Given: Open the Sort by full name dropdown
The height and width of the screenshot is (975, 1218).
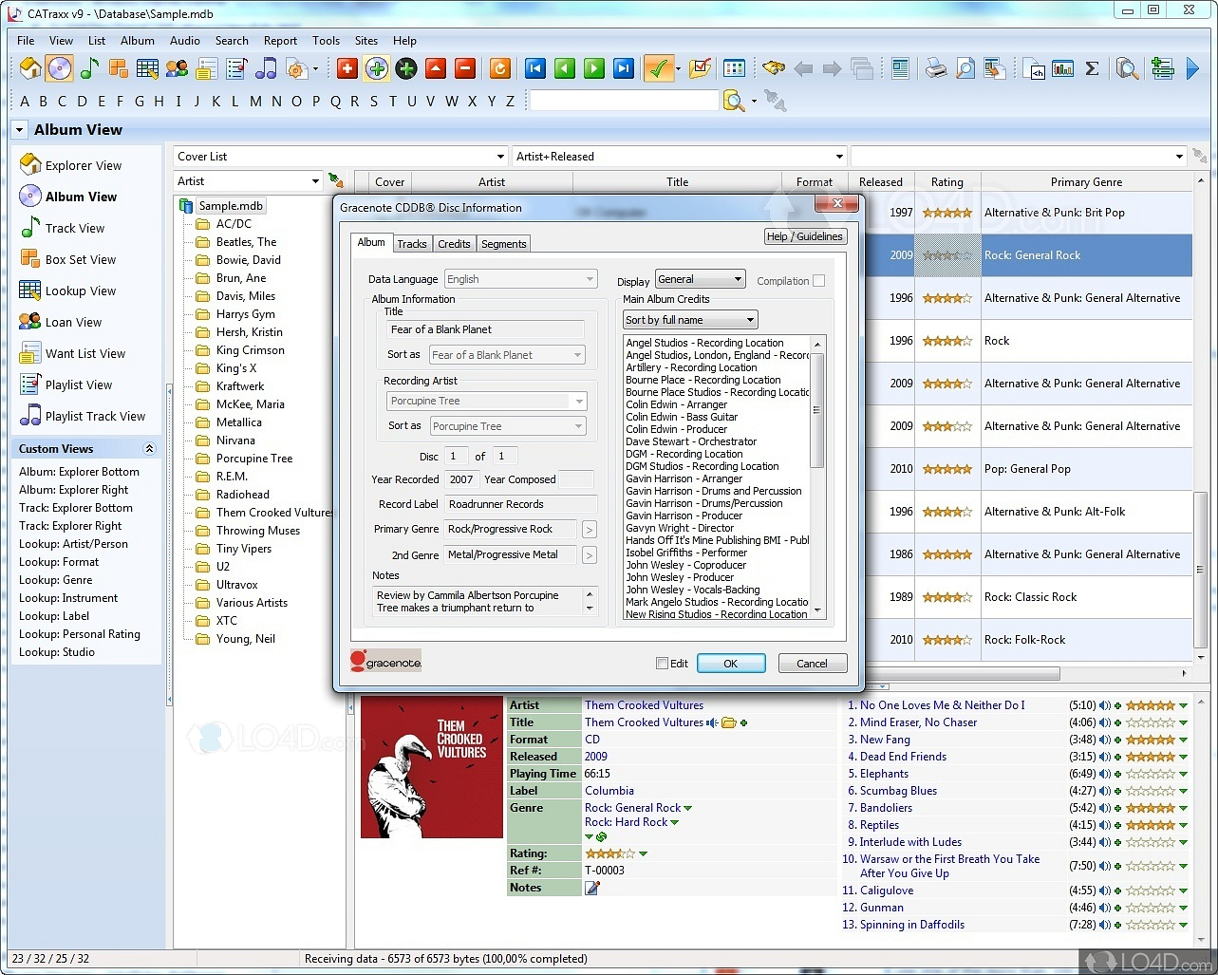Looking at the screenshot, I should 690,320.
